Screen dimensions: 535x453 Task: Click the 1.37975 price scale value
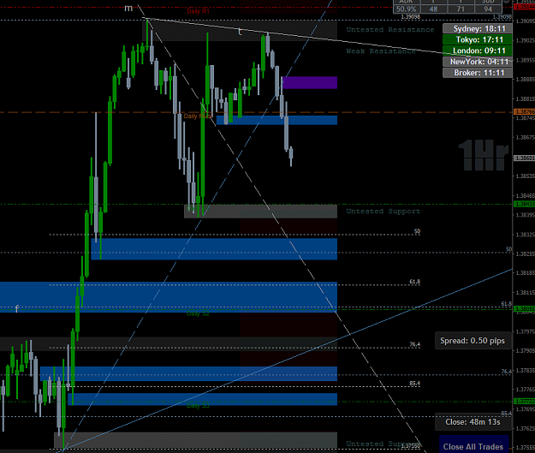525,331
